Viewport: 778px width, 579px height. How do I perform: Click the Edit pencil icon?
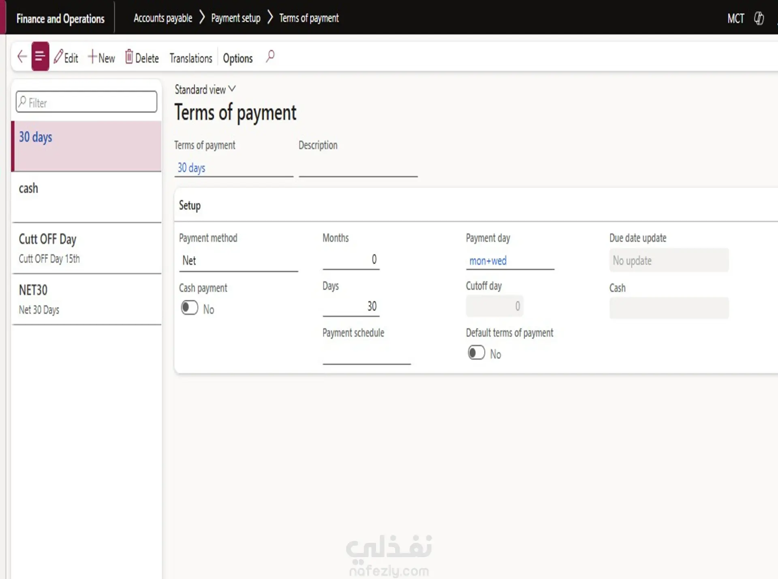(59, 57)
